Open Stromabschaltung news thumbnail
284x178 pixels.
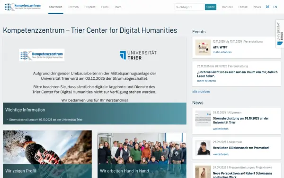(203, 118)
